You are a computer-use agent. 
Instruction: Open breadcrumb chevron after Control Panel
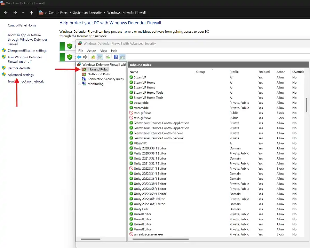(x=70, y=13)
